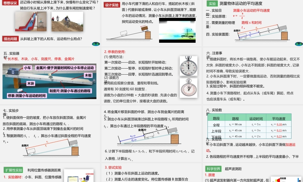This screenshot has width=303, height=182.
Task: Select the diagram with blue s3=? segment
Action: 149,137
